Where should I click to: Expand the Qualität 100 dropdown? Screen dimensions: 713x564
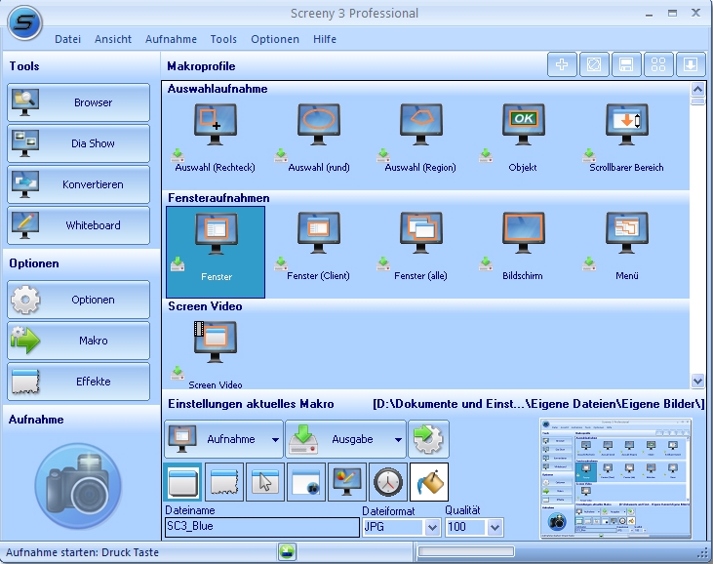495,528
